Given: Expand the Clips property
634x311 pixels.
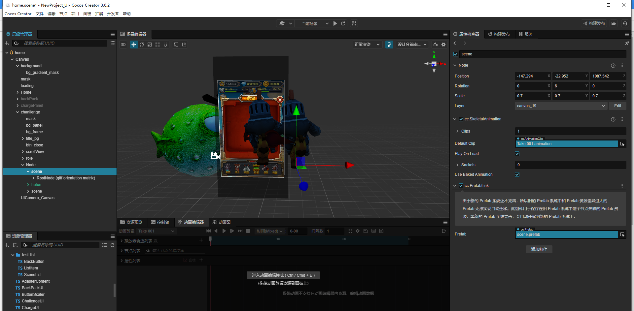Looking at the screenshot, I should pyautogui.click(x=457, y=131).
